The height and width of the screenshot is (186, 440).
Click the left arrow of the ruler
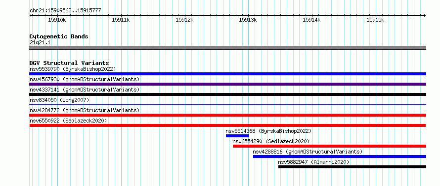pos(31,15)
